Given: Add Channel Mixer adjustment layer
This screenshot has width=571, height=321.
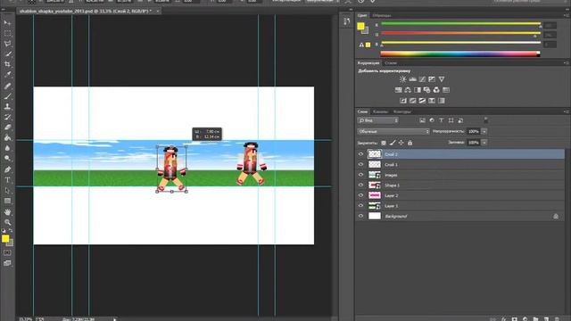Looking at the screenshot, I should click(x=436, y=90).
